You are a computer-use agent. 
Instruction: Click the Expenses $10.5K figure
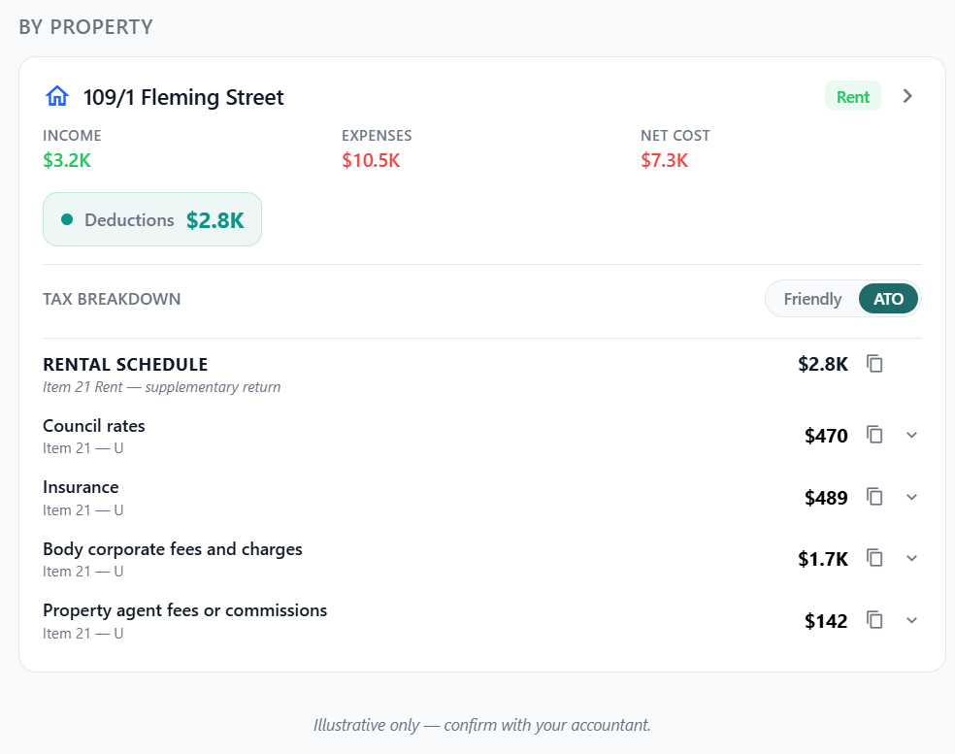click(x=371, y=160)
